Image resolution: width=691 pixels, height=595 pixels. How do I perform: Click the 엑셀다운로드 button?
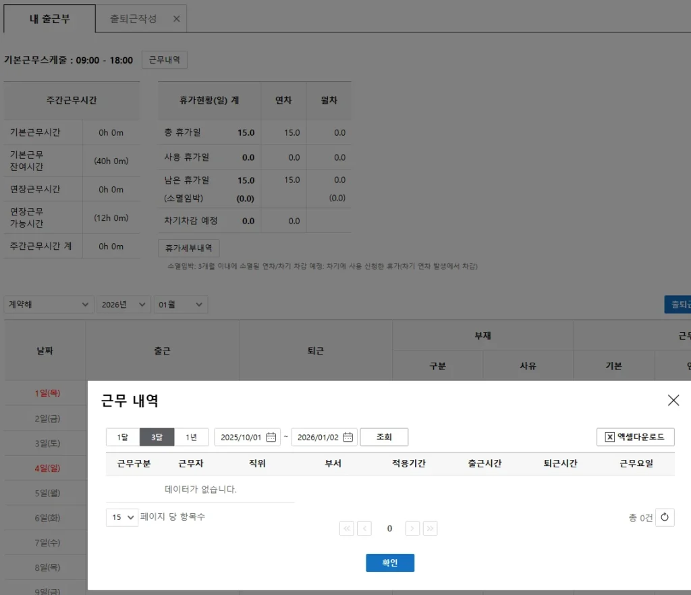(x=635, y=437)
